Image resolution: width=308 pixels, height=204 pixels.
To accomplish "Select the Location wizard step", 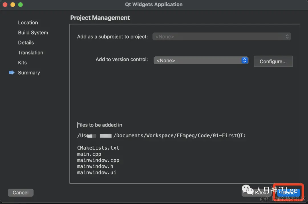I will [x=28, y=23].
